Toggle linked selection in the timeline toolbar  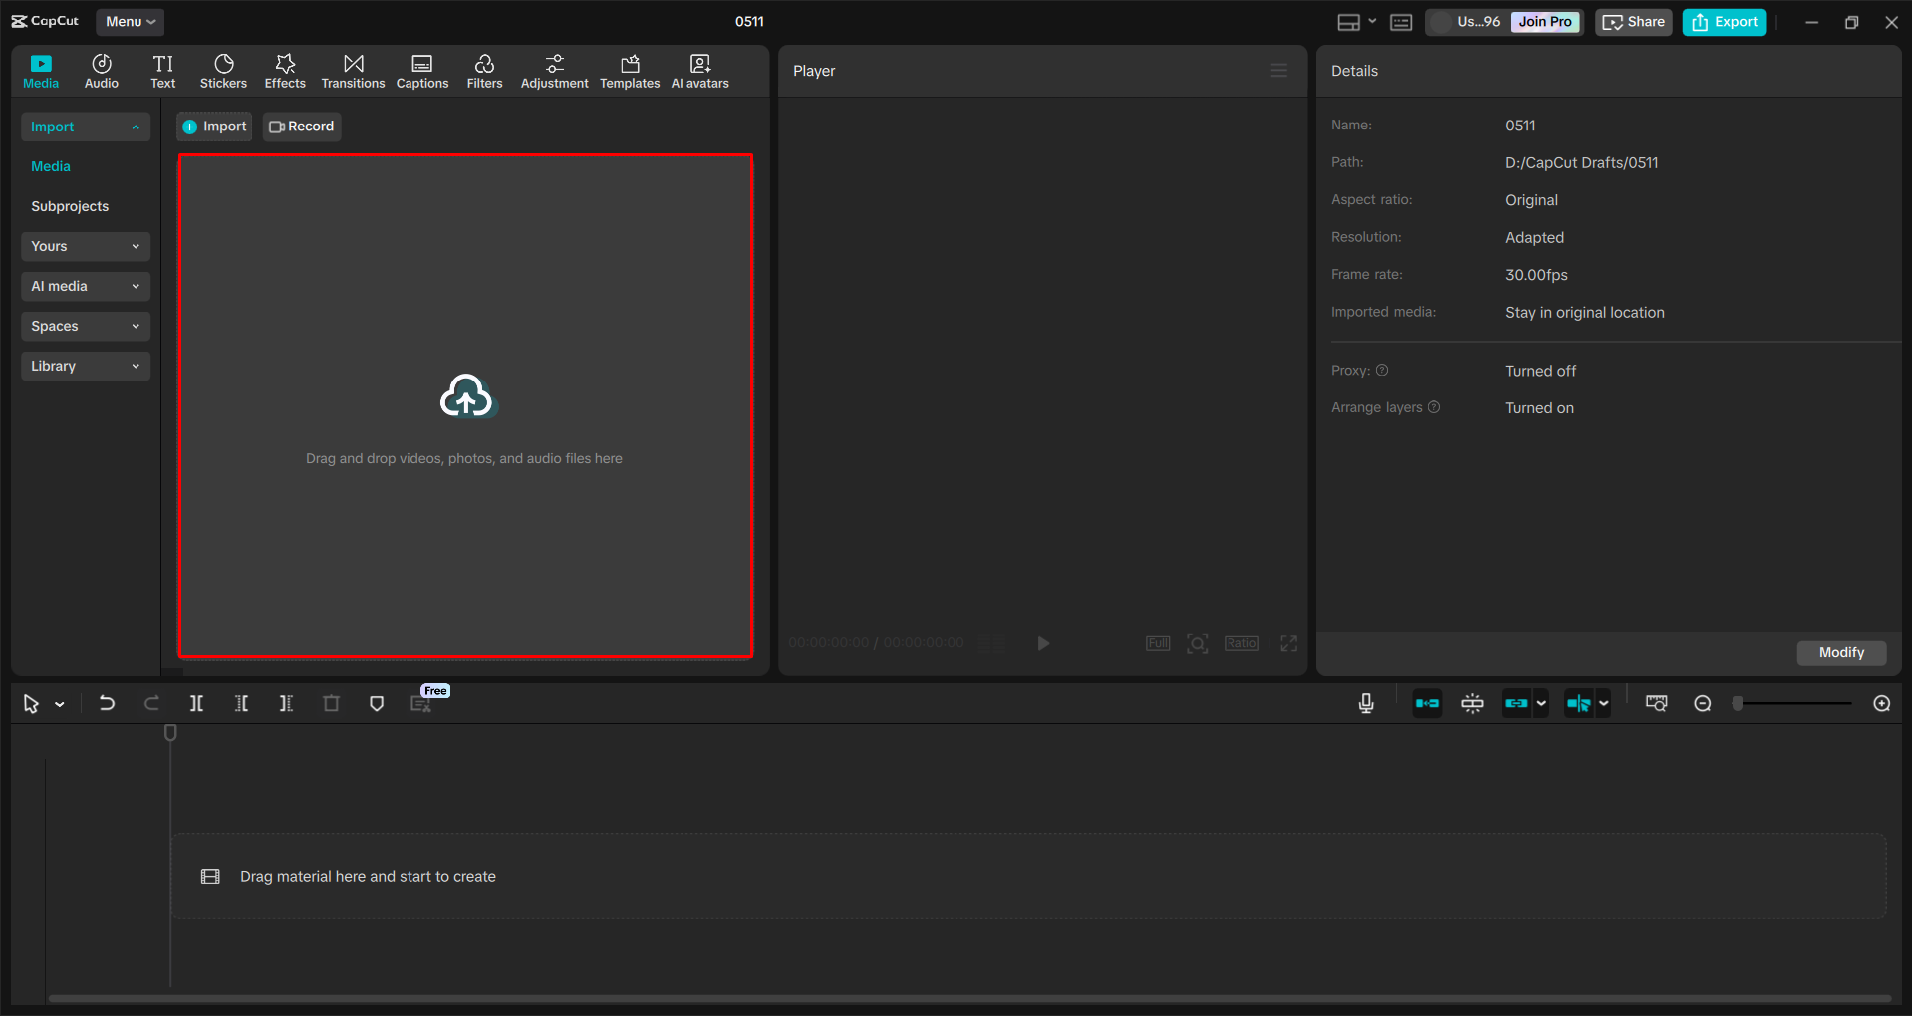click(x=1516, y=703)
